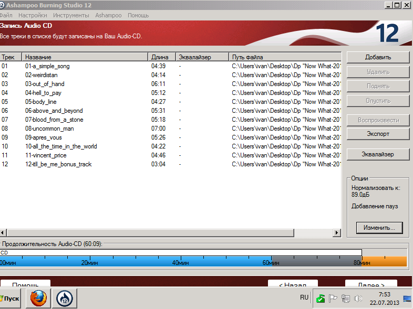Click the green checkmark tray icon
Screen dimensions: 413x309
321,299
